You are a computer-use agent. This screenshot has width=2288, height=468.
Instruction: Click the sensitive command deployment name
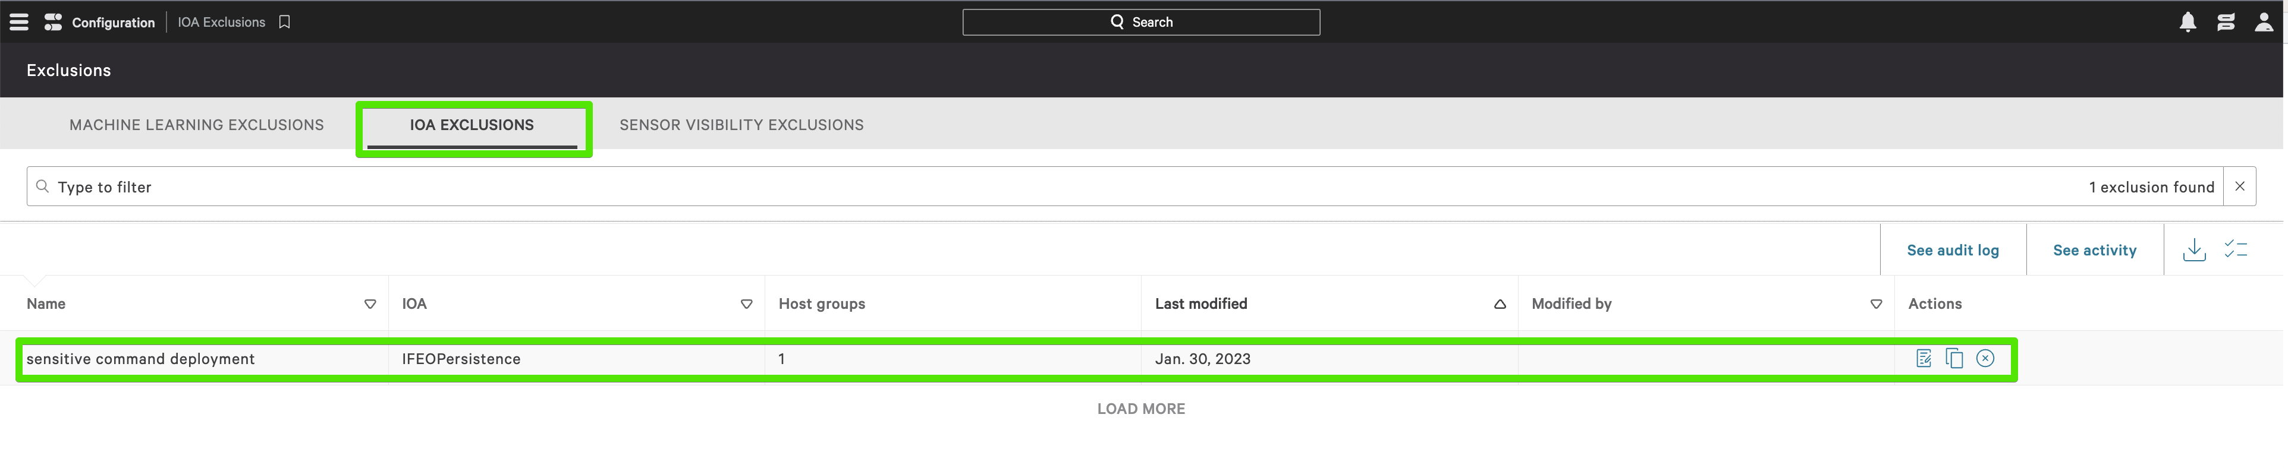(x=140, y=359)
